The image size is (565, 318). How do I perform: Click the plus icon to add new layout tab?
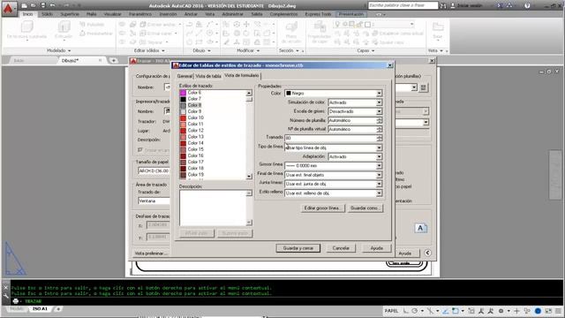58,309
